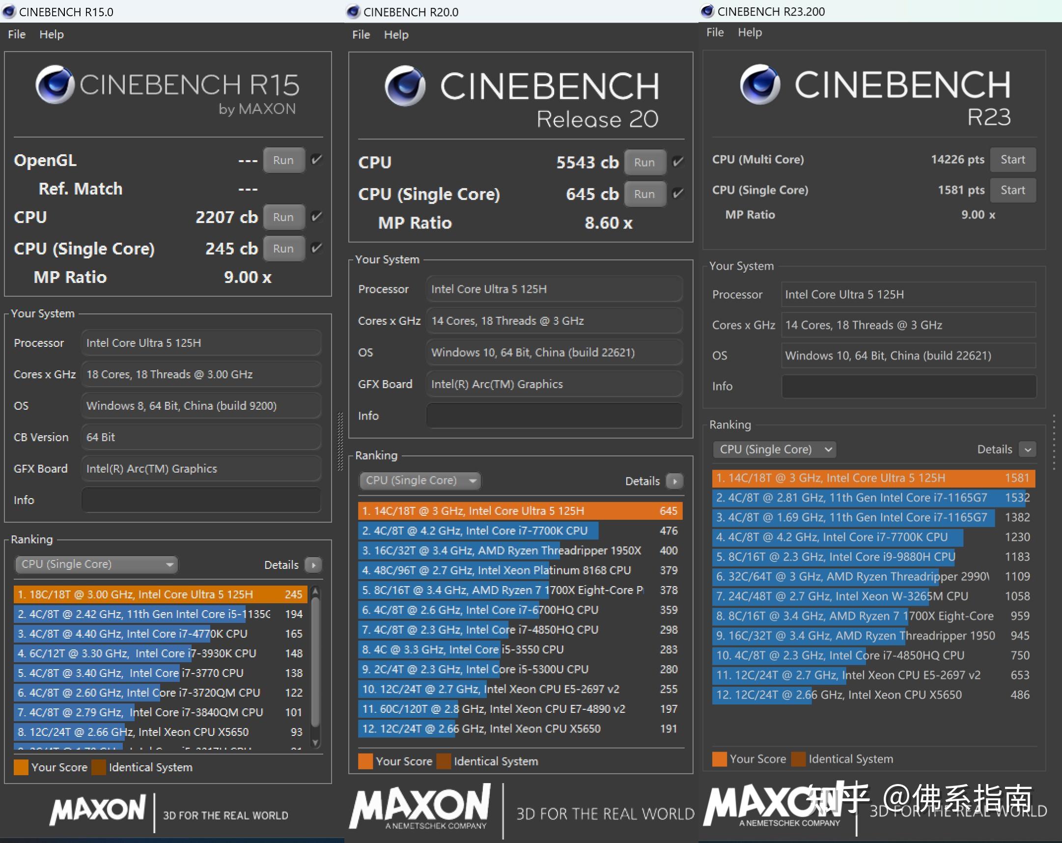Select the Core Ultra 5 125H row in R23 ranking
The width and height of the screenshot is (1062, 843).
click(874, 478)
